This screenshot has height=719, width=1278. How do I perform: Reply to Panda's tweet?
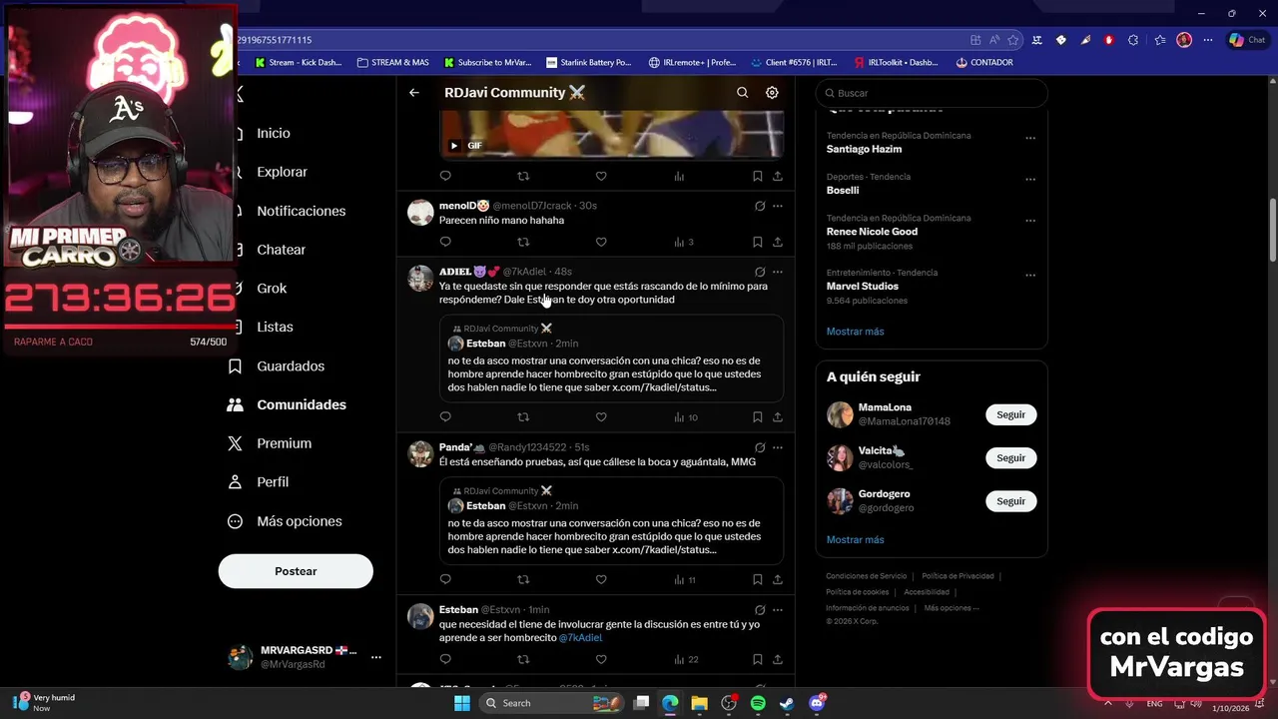coord(445,579)
